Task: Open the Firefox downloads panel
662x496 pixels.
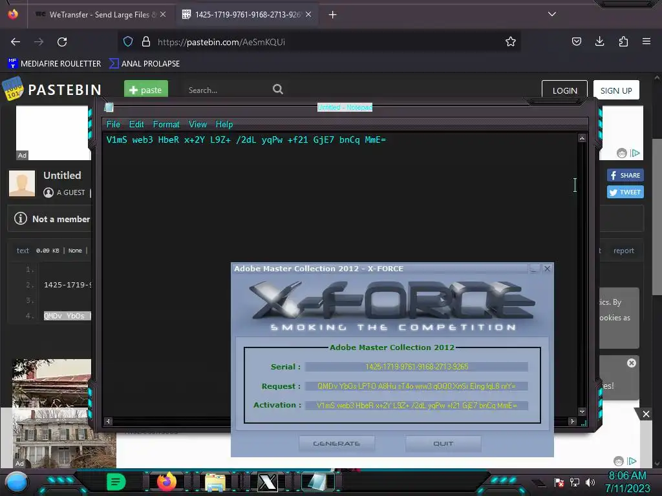Action: click(x=599, y=41)
